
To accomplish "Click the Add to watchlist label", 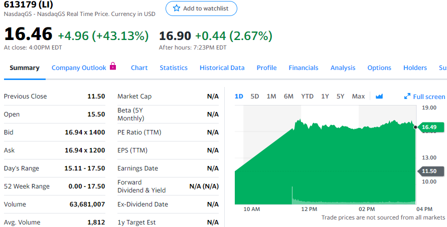I will pos(206,8).
